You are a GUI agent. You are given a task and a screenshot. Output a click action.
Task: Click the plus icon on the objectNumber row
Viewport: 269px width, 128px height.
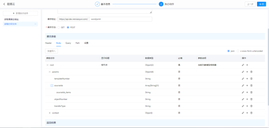[247, 99]
